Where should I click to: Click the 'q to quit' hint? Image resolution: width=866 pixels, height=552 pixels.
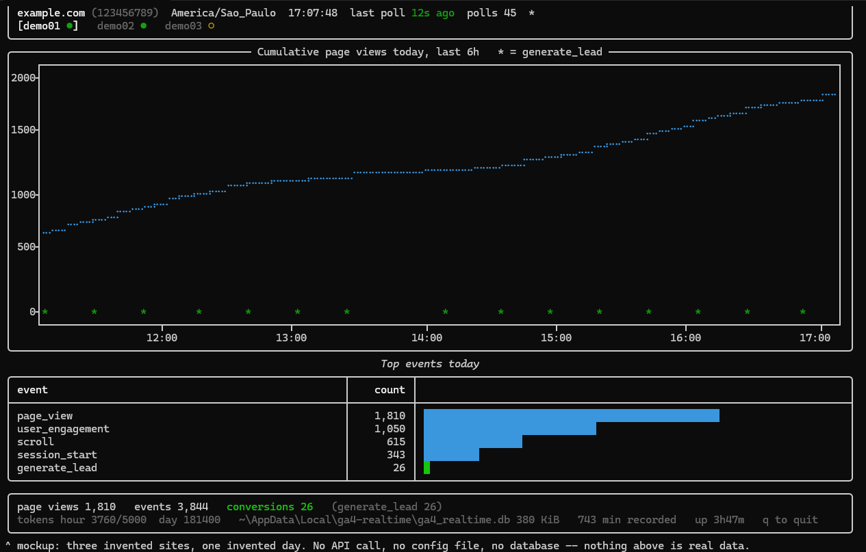[790, 520]
